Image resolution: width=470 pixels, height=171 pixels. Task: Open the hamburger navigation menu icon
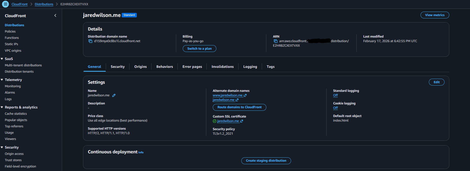coord(5,4)
